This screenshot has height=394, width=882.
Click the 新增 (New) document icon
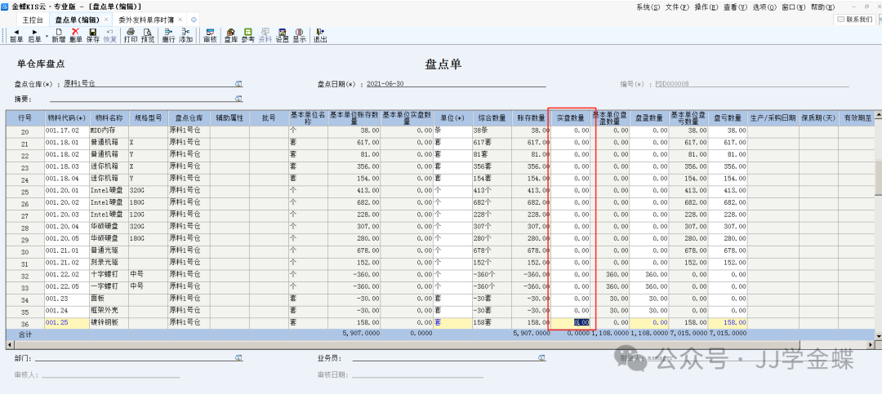58,35
